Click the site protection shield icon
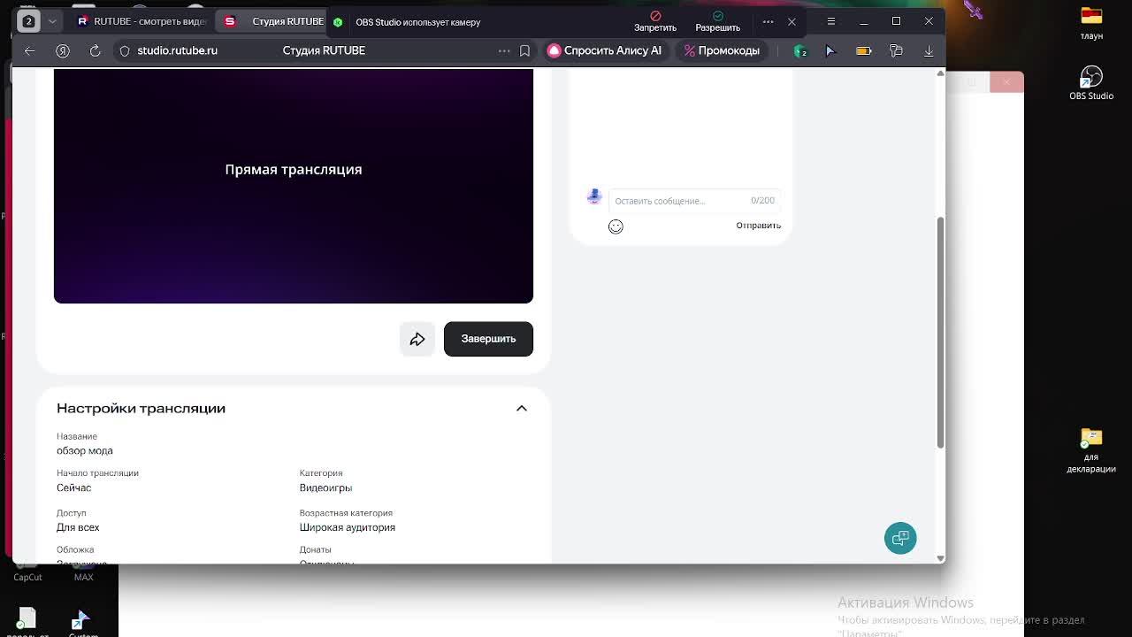The height and width of the screenshot is (637, 1132). pos(125,51)
